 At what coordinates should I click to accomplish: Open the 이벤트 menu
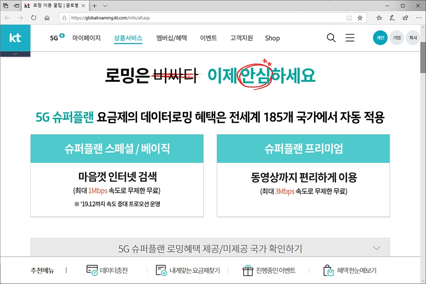click(x=208, y=38)
